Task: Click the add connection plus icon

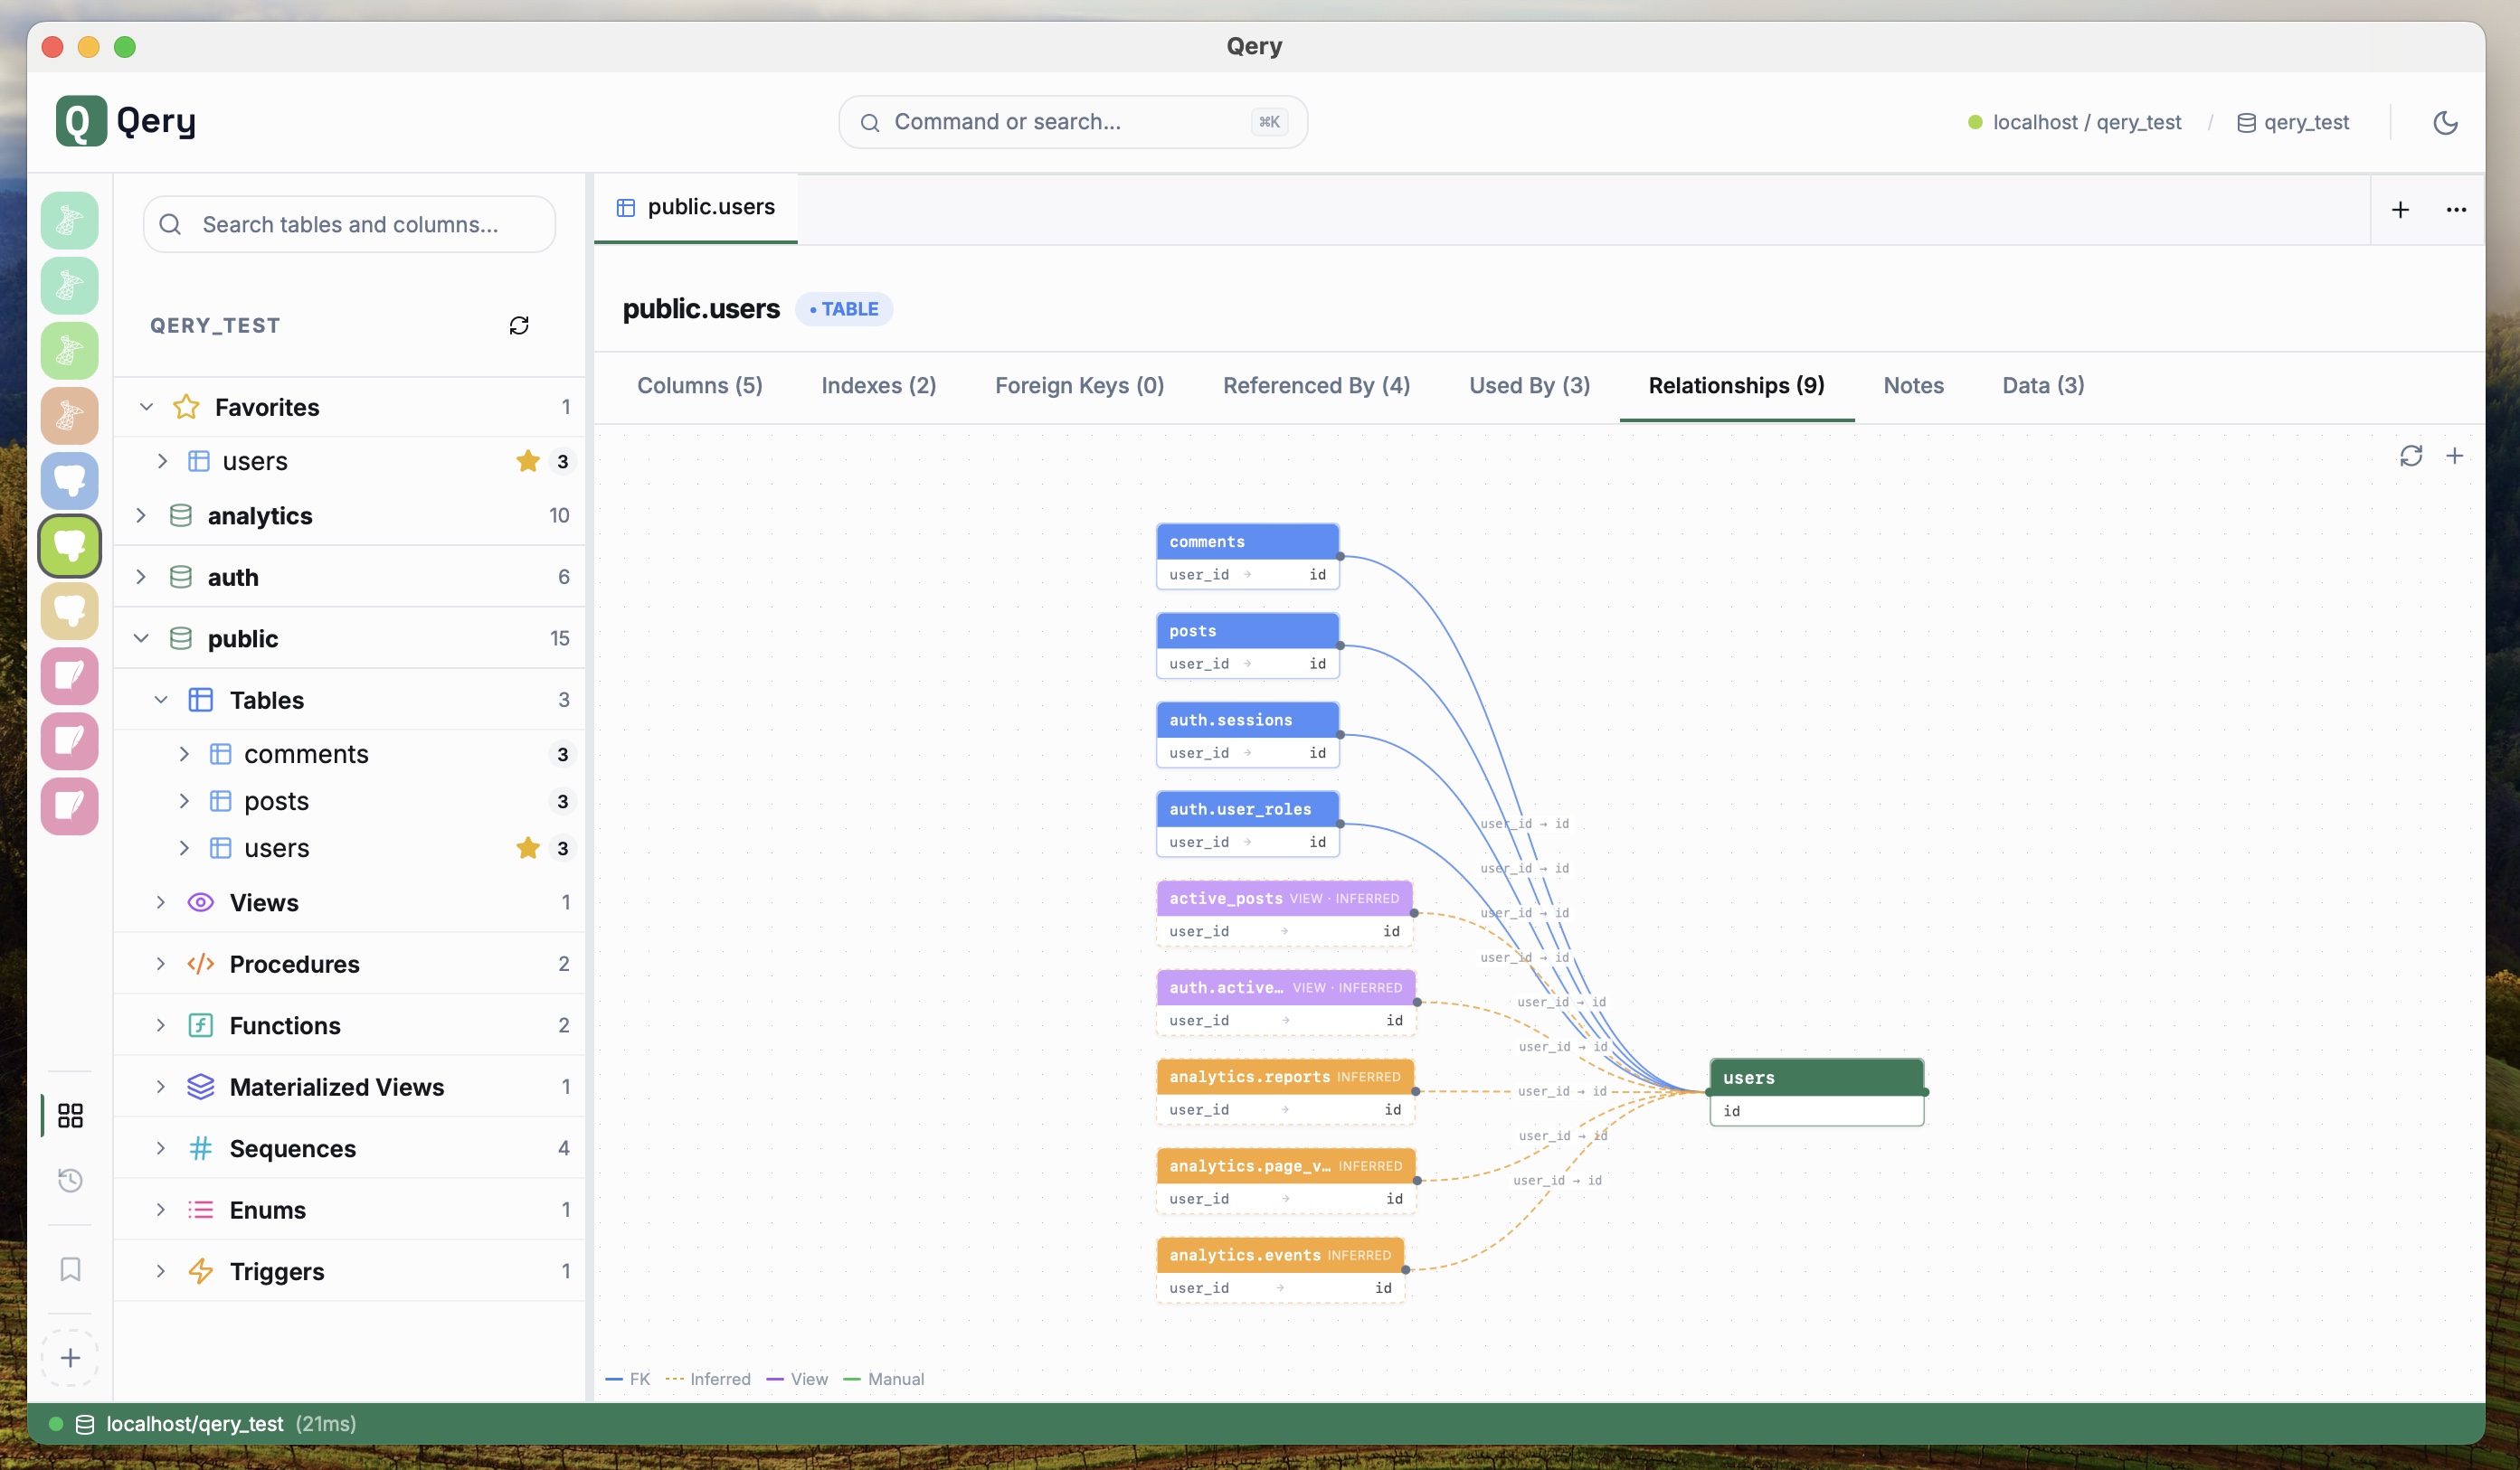Action: [70, 1357]
